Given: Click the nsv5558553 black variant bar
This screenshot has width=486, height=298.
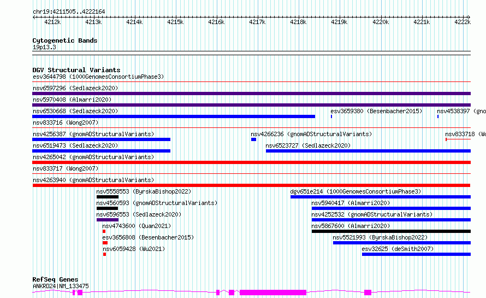Looking at the screenshot, I should (108, 197).
